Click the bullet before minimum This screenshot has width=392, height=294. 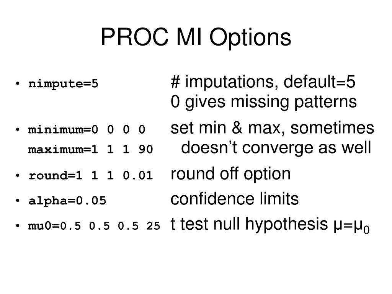tap(18, 129)
